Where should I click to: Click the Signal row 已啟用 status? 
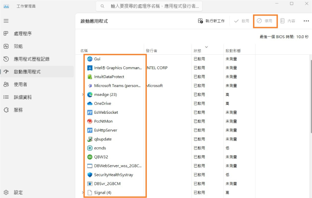(x=199, y=193)
